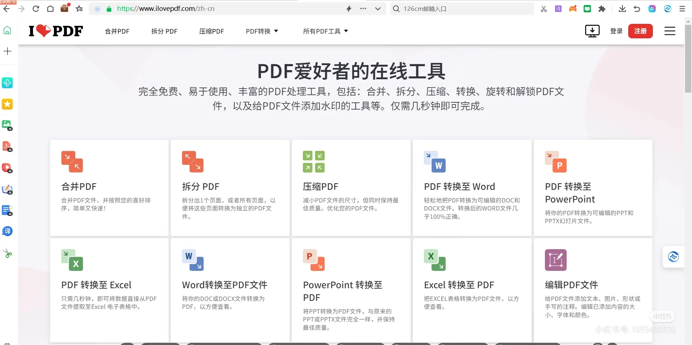The width and height of the screenshot is (692, 345).
Task: Open the 所有PDF工具 dropdown
Action: pos(325,31)
